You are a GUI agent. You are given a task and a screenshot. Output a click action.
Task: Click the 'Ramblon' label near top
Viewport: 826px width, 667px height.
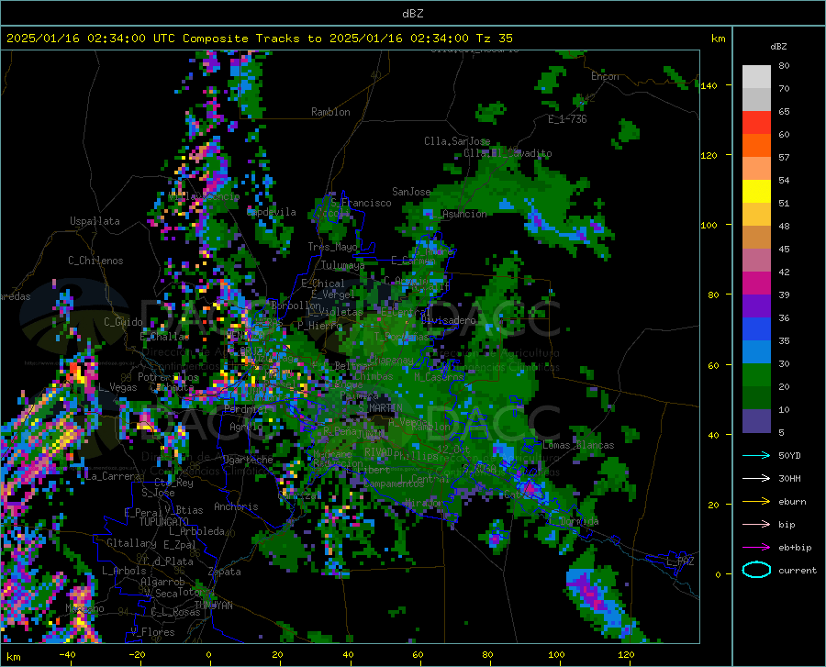click(330, 112)
